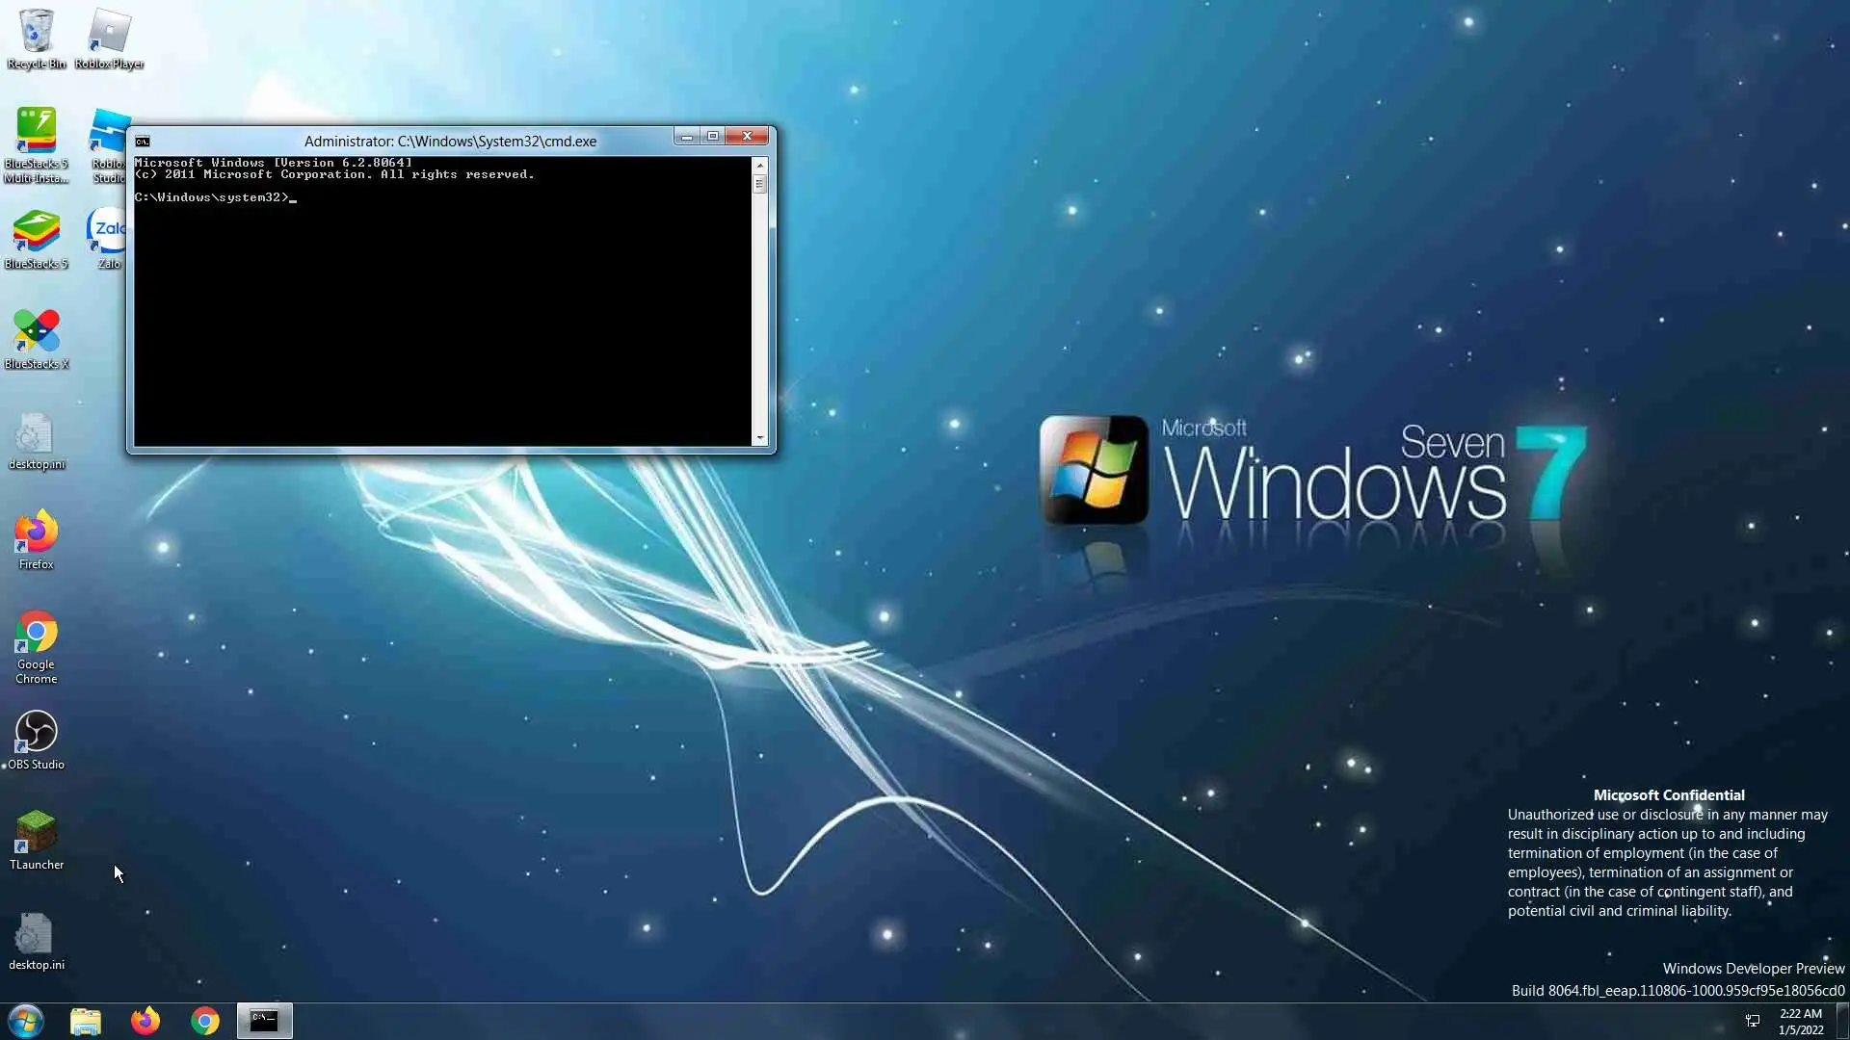This screenshot has height=1040, width=1850.
Task: Click the network tray icon
Action: [x=1753, y=1021]
